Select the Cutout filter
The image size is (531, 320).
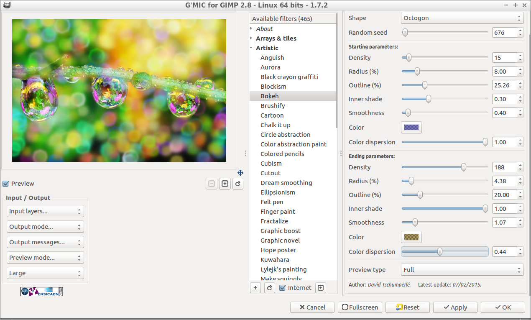[271, 173]
